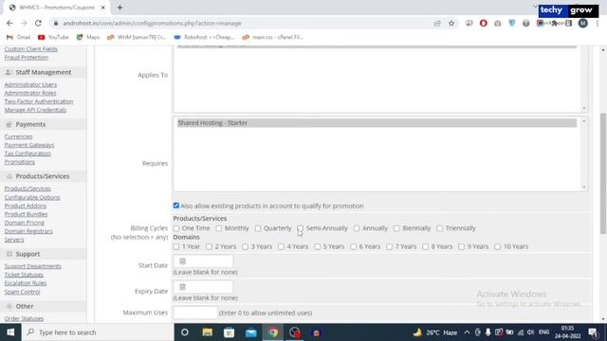Open the Windows Start menu
The width and height of the screenshot is (607, 341).
[10, 332]
